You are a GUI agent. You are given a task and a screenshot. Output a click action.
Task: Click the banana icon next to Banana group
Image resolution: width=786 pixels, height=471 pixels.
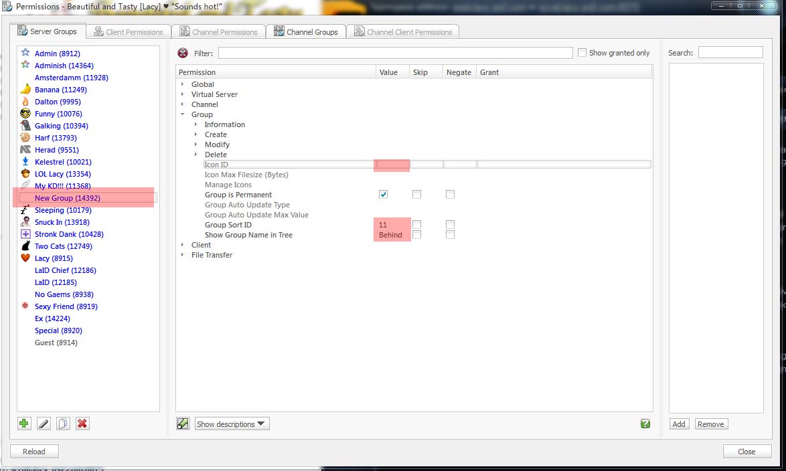25,89
